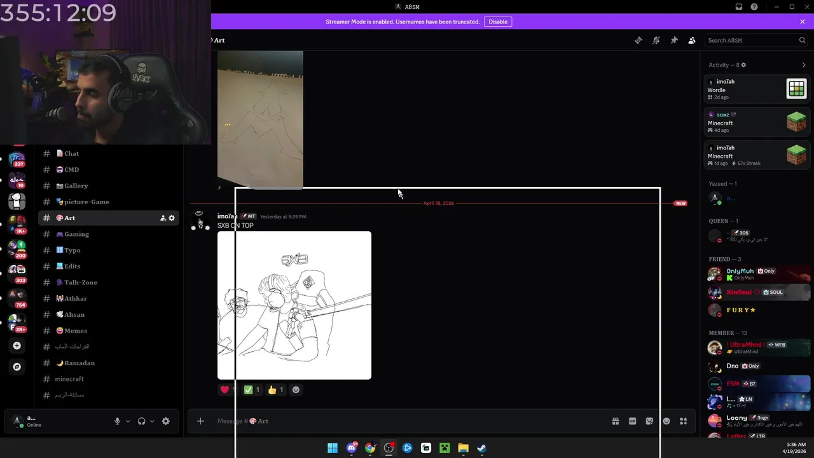Open Discover servers compass icon
The width and height of the screenshot is (814, 458).
pos(17,367)
